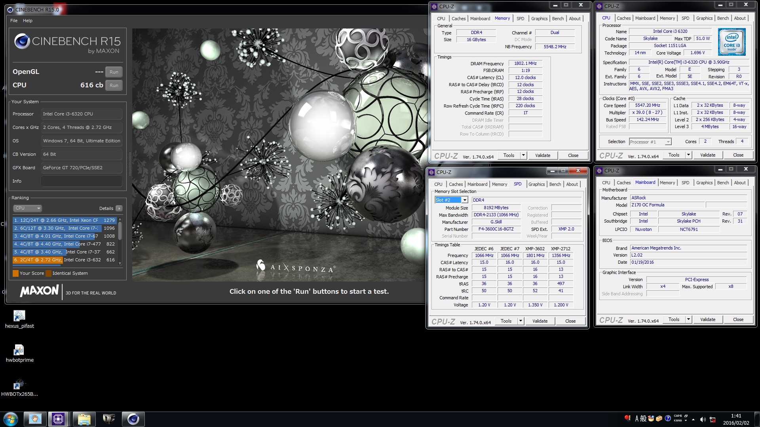The image size is (760, 427).
Task: Open Tools dropdown arrow in the CPU-Z CPU window
Action: tap(688, 155)
